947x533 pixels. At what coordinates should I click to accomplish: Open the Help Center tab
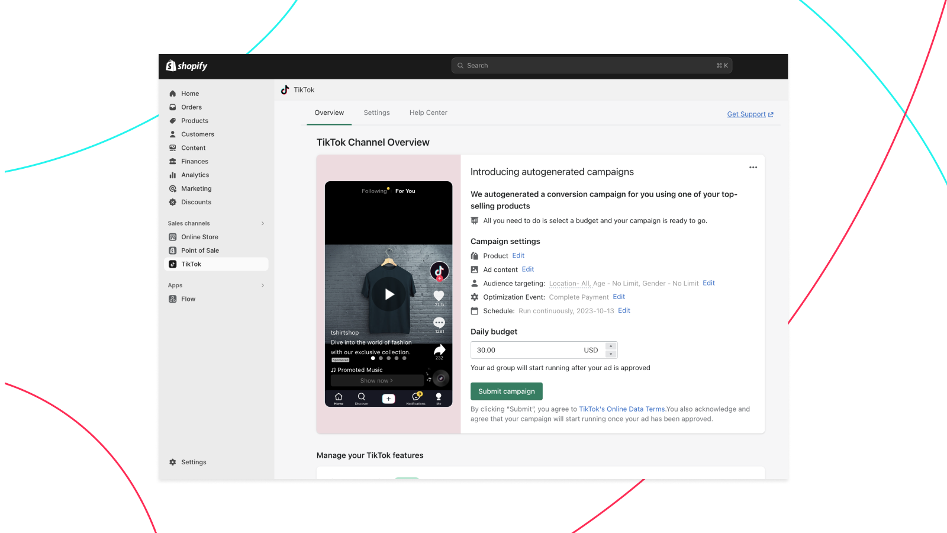[x=428, y=113]
